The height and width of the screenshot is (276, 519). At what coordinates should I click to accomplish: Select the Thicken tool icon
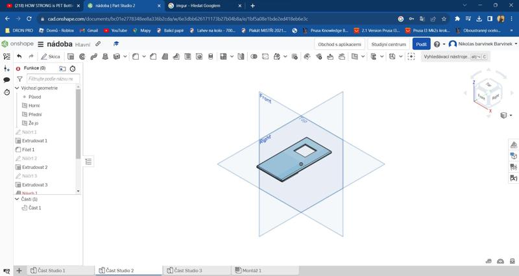pos(117,56)
